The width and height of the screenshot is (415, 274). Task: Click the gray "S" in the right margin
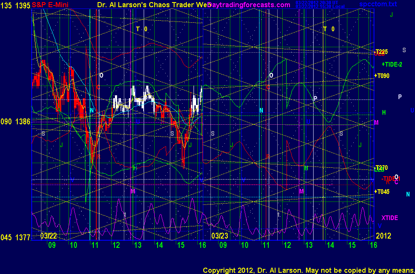(x=404, y=50)
